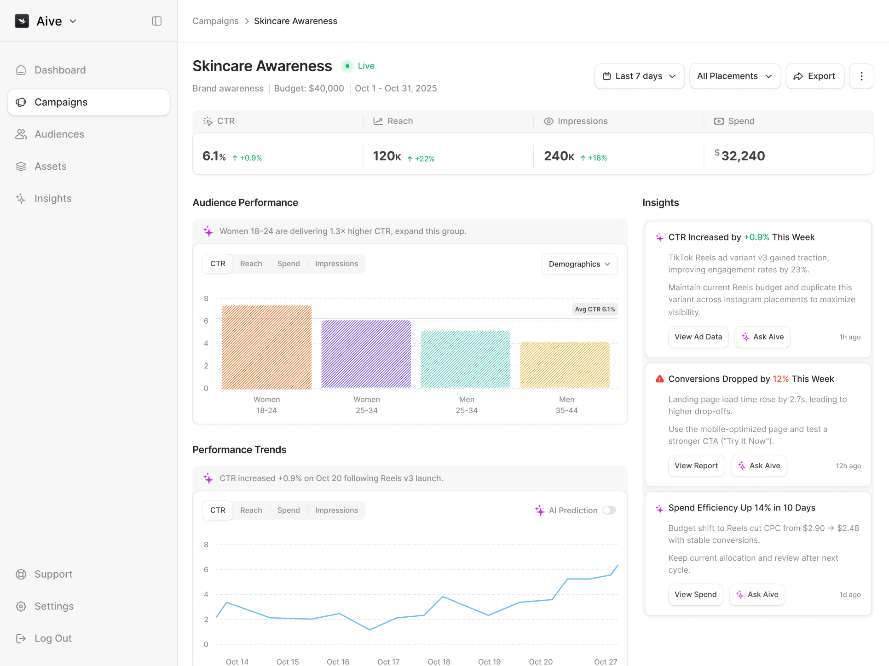
Task: Select Reach tab in Audience Performance
Action: pos(251,264)
